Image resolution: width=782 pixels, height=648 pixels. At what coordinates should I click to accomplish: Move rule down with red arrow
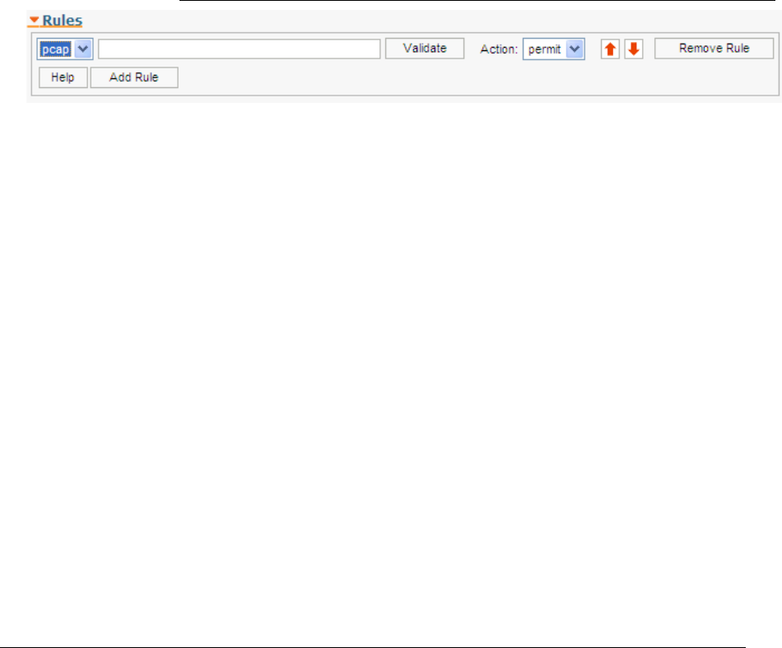click(634, 49)
